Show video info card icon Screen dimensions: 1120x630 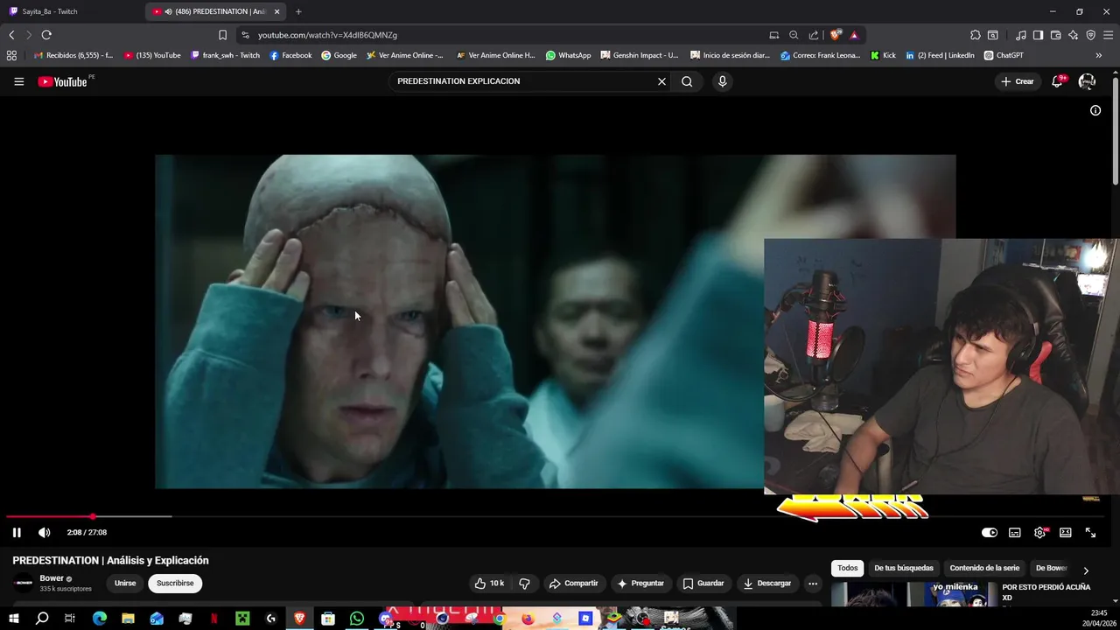pos(1095,110)
